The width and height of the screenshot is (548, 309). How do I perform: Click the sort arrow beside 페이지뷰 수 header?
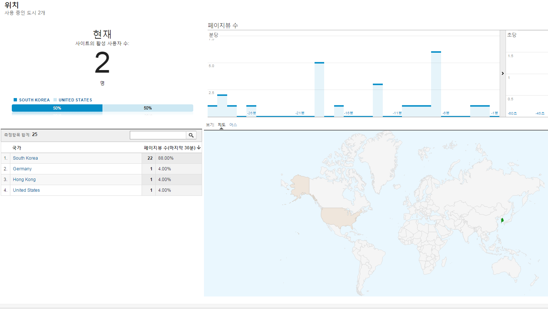click(x=199, y=147)
